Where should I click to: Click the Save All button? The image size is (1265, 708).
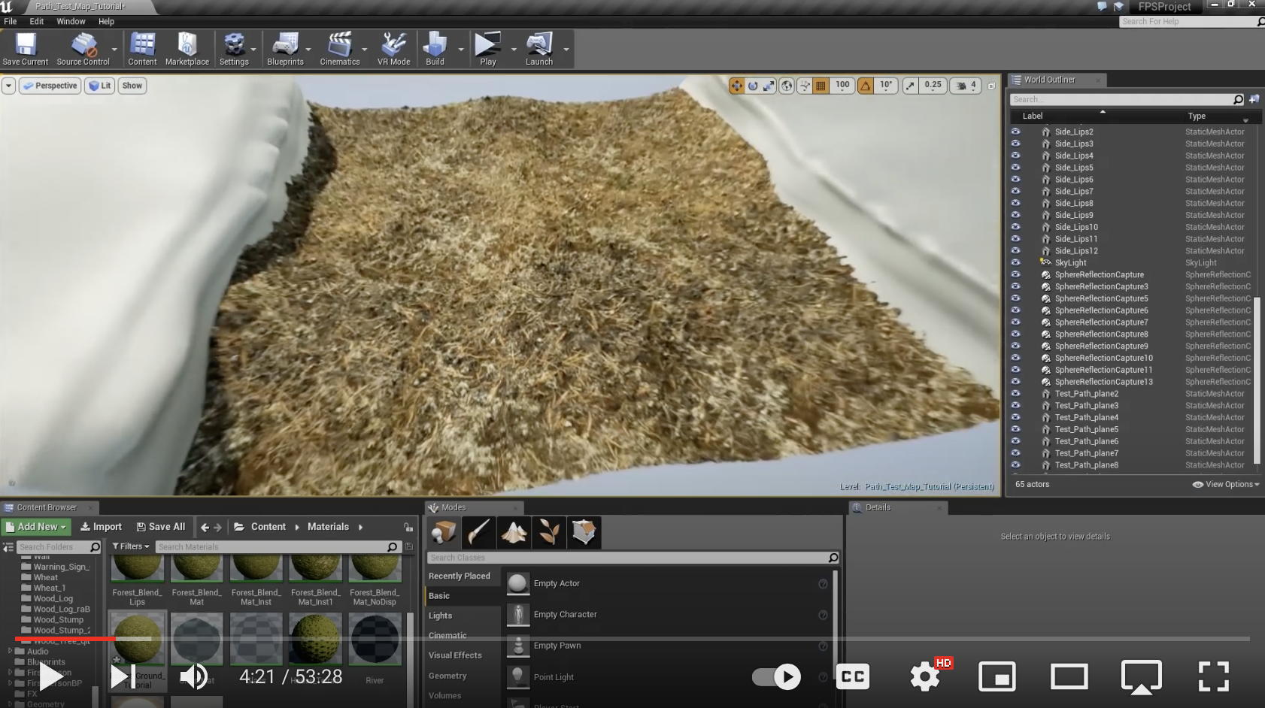click(160, 527)
